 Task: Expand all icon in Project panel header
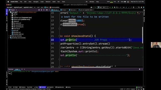tap(41, 10)
